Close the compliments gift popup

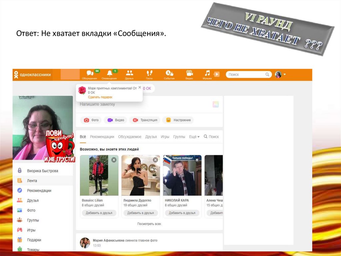click(140, 87)
